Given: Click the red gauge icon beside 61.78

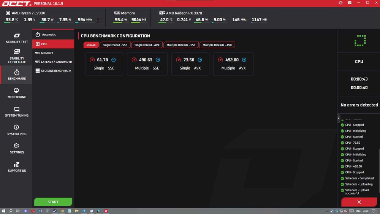Looking at the screenshot, I should click(92, 60).
